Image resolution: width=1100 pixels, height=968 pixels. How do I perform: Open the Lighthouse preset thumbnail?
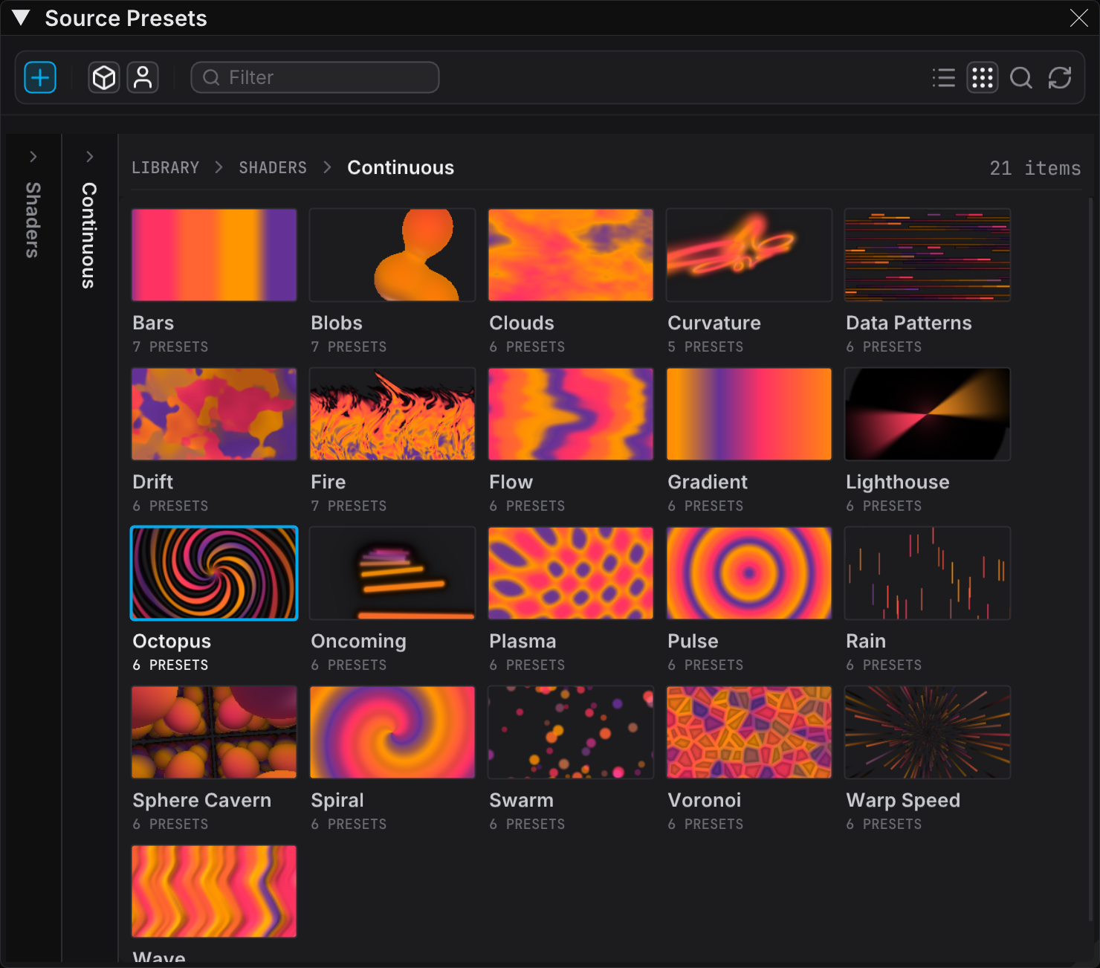tap(928, 414)
